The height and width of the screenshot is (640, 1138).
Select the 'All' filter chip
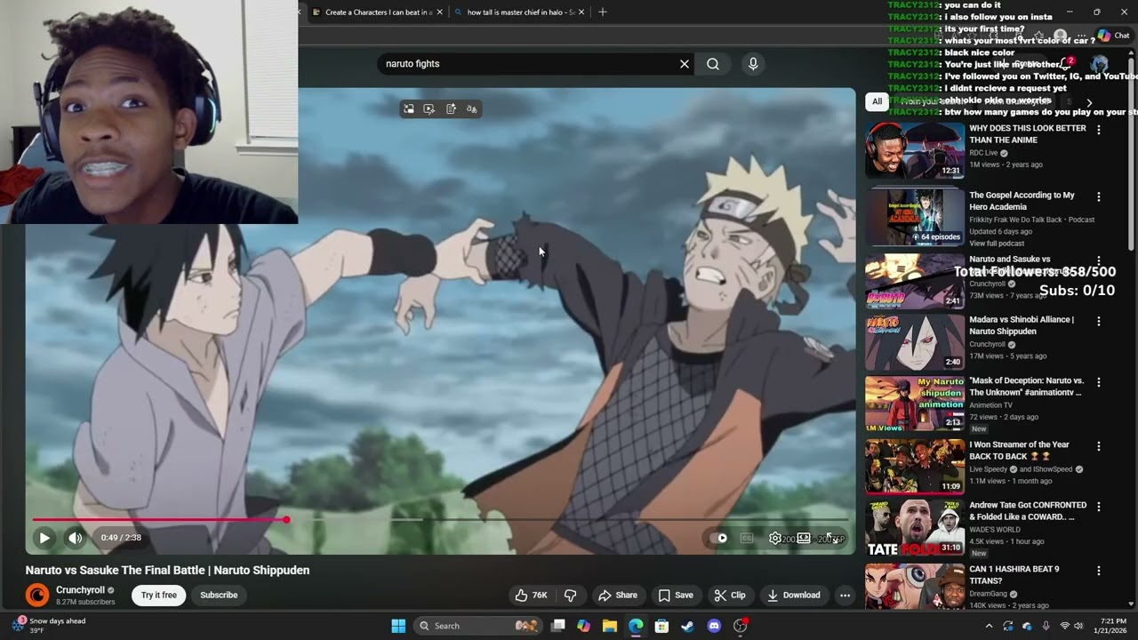point(877,101)
